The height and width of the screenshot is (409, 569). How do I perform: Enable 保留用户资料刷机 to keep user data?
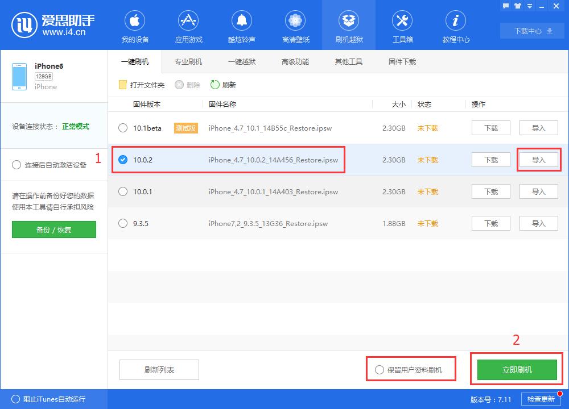(379, 369)
